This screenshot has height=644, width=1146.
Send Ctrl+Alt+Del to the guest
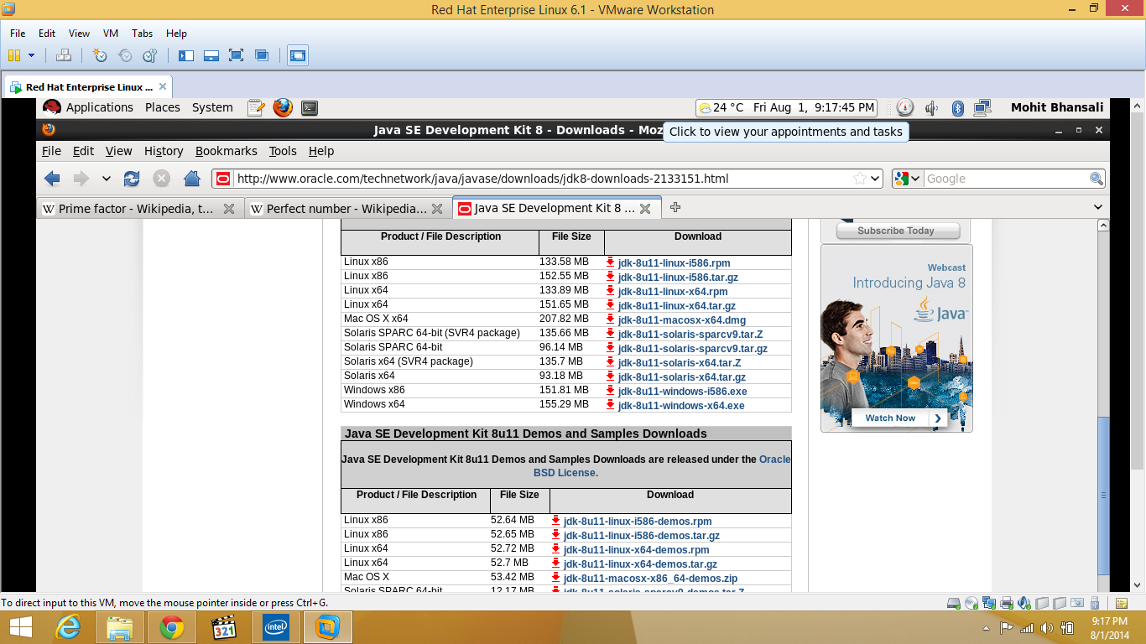(x=64, y=55)
